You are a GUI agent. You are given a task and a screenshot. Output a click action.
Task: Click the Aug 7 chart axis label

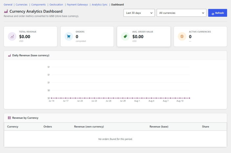click(166, 101)
